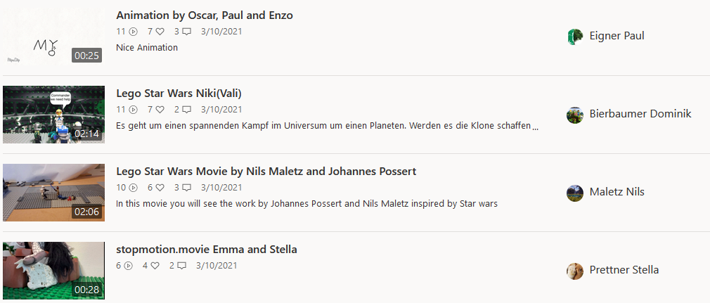
Task: Click the heart icon for Lego Star Wars Movie
Action: (x=160, y=188)
